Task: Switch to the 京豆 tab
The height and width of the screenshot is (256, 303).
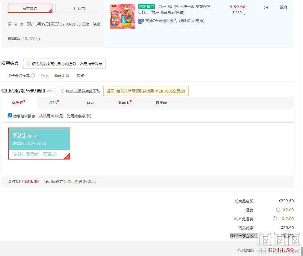Action: (x=90, y=102)
